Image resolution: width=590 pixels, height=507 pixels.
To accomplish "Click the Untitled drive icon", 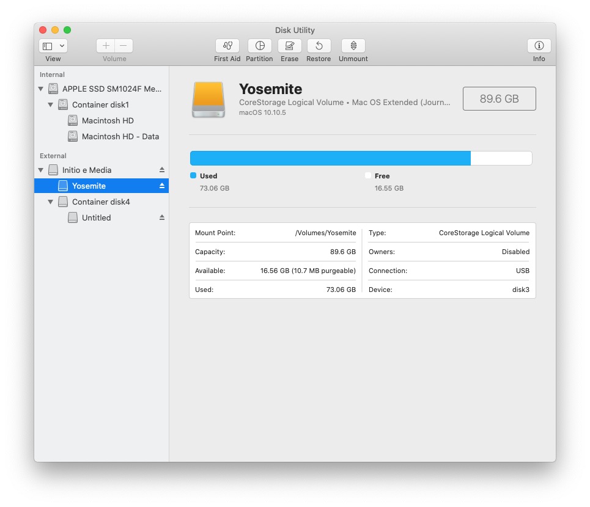I will tap(73, 217).
